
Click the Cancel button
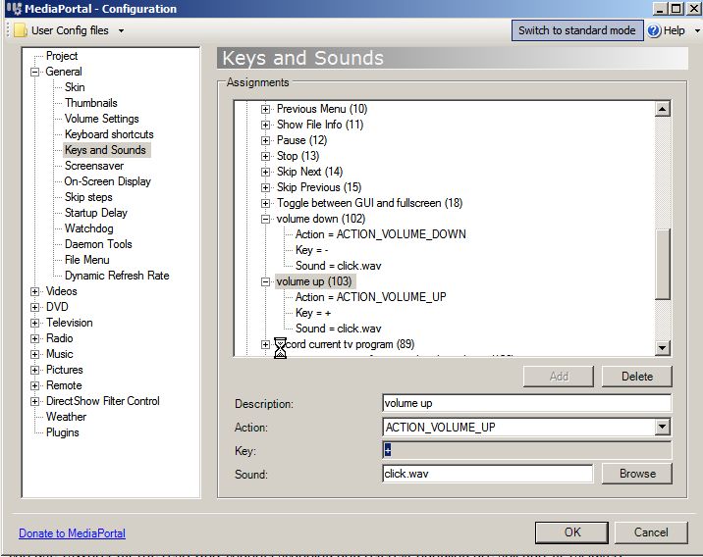(651, 532)
